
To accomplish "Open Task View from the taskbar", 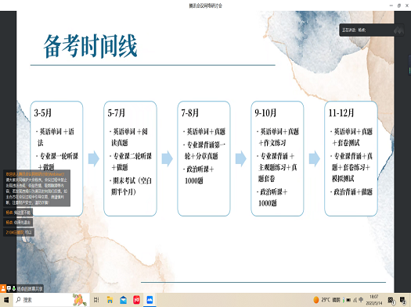I will [96, 300].
